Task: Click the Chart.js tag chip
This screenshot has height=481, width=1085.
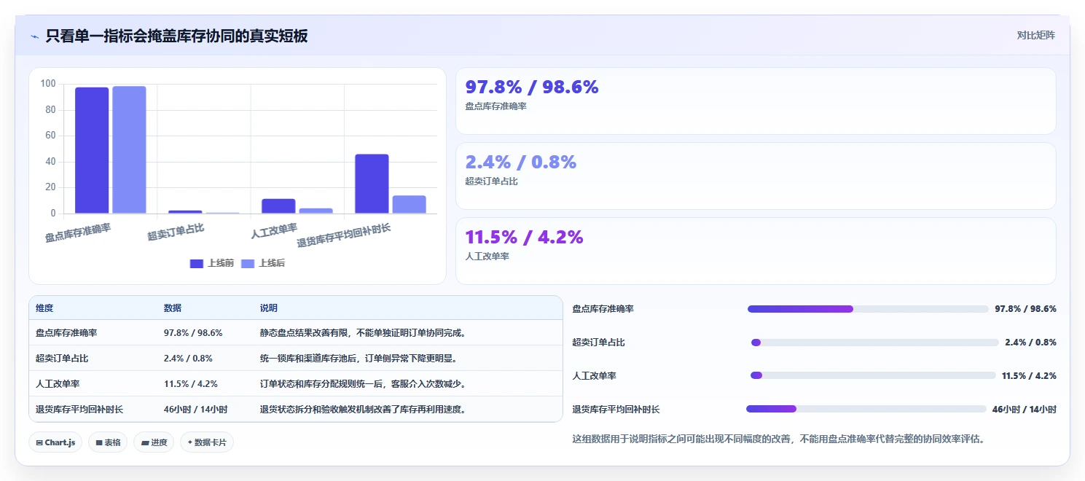Action: pyautogui.click(x=56, y=442)
